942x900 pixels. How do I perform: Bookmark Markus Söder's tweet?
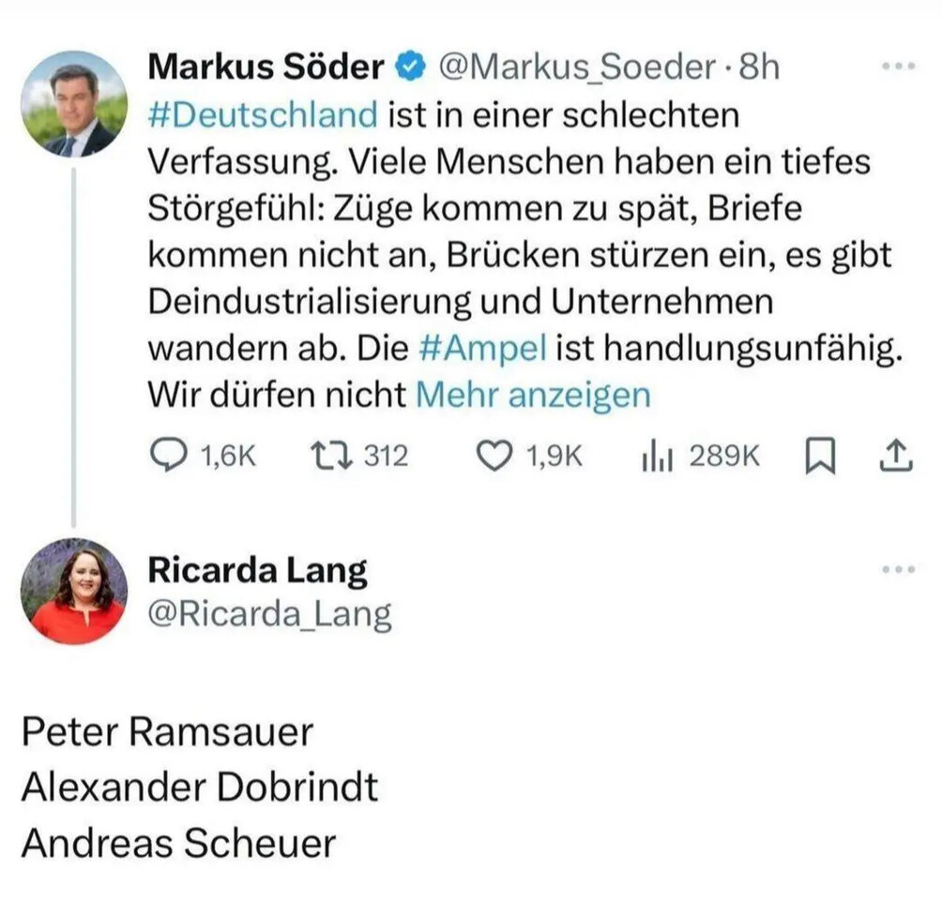[x=821, y=457]
